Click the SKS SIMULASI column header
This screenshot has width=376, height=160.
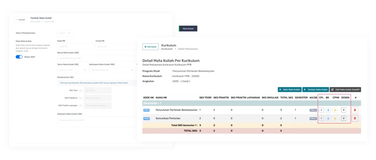270,98
